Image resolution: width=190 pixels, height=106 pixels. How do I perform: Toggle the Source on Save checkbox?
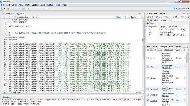pyautogui.click(x=15, y=17)
